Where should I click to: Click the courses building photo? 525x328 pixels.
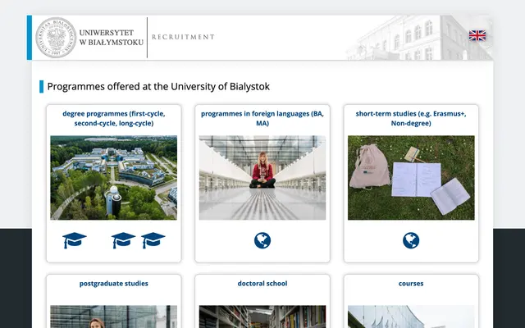(411, 317)
